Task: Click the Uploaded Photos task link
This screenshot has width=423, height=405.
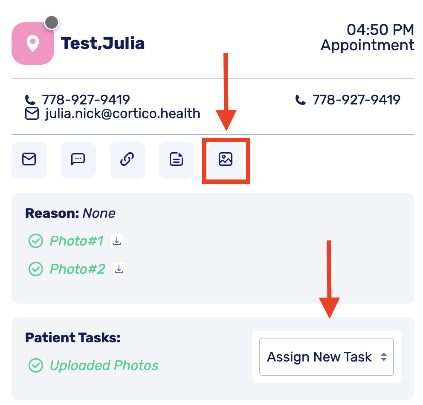Action: (x=104, y=365)
